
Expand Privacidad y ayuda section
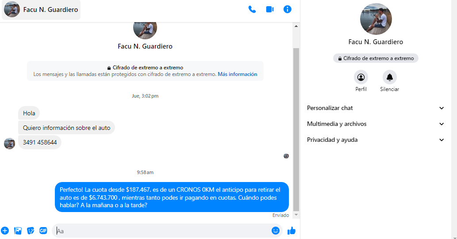[x=376, y=140]
